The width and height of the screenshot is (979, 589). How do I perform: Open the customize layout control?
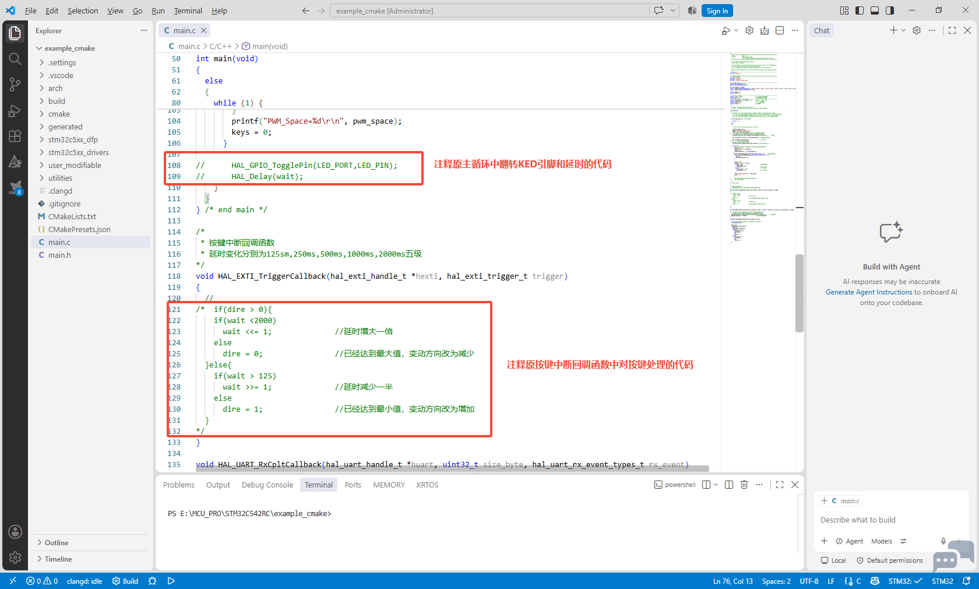click(844, 10)
